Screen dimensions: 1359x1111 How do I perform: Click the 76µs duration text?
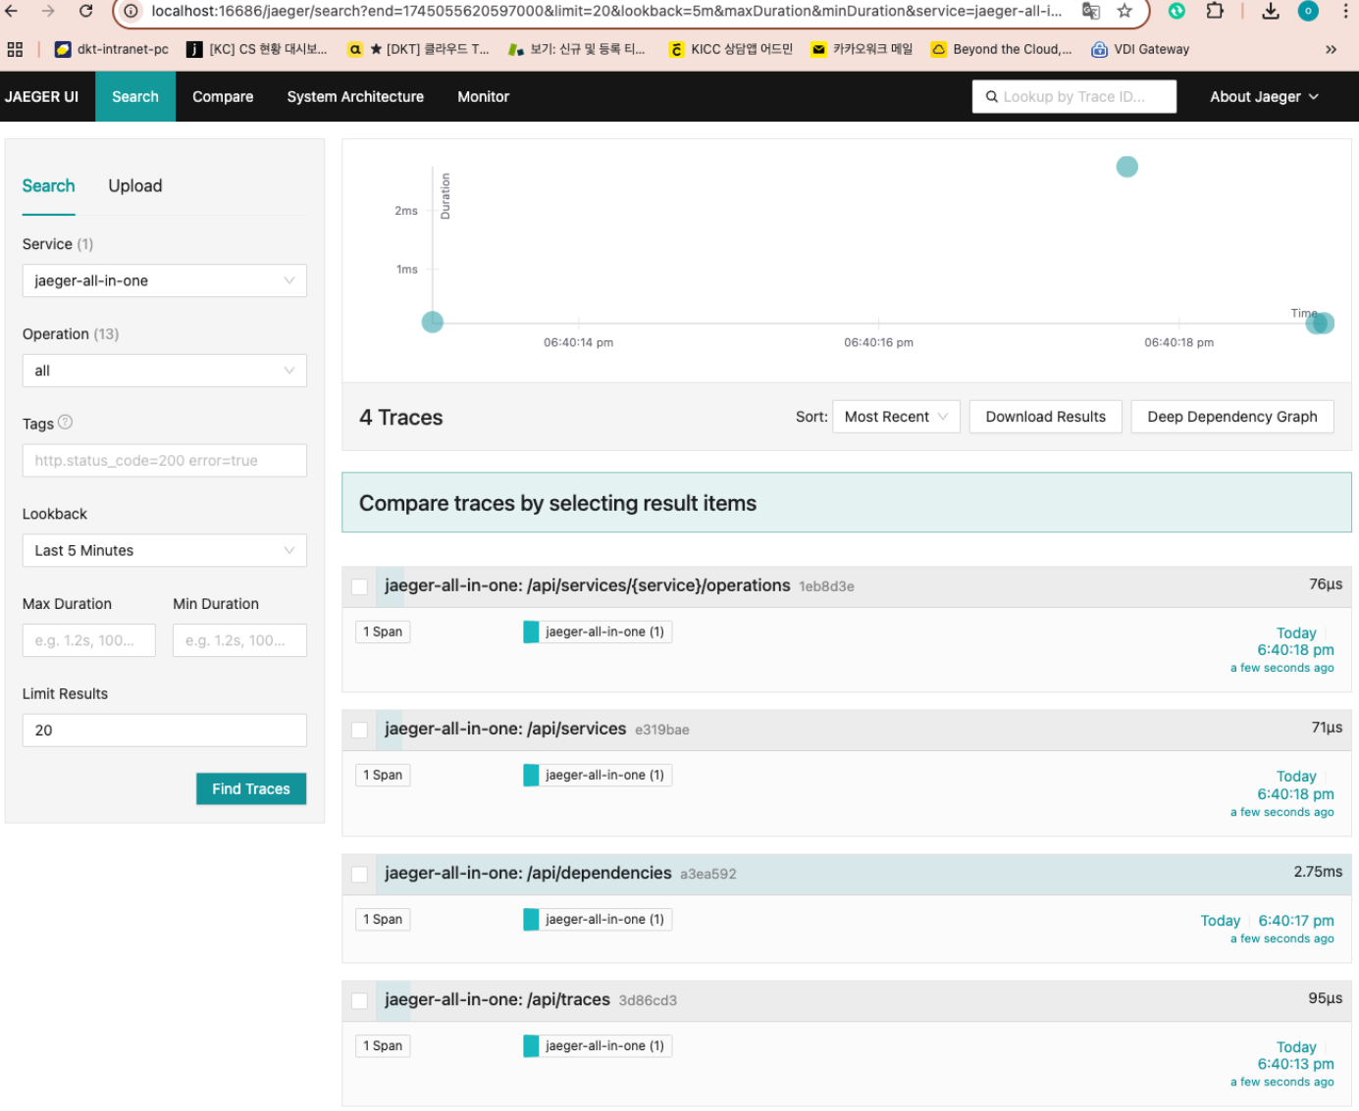point(1326,584)
